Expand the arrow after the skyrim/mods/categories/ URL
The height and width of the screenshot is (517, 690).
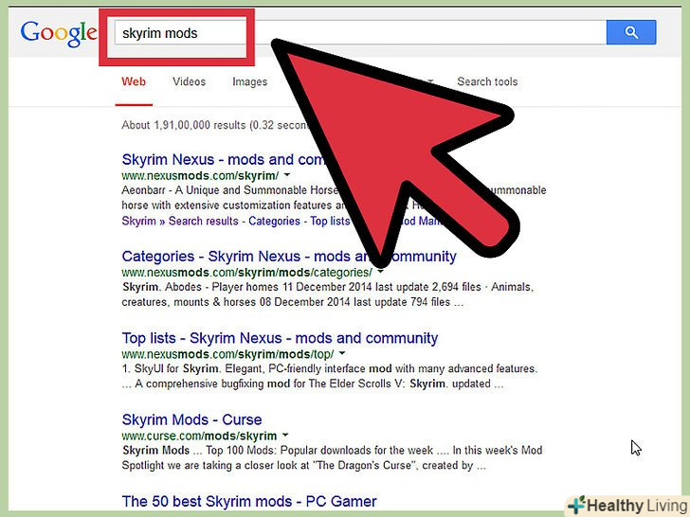[x=380, y=273]
